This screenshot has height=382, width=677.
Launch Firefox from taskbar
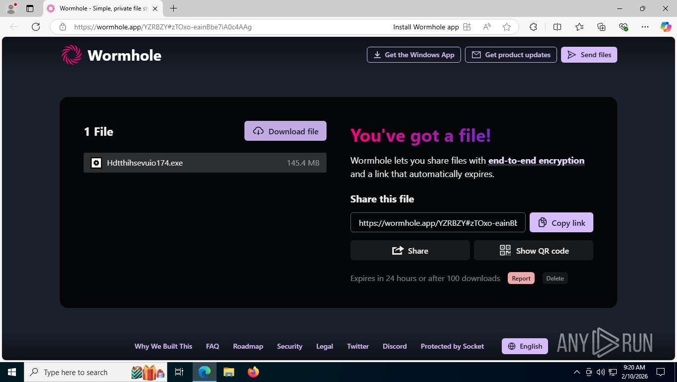pos(253,372)
